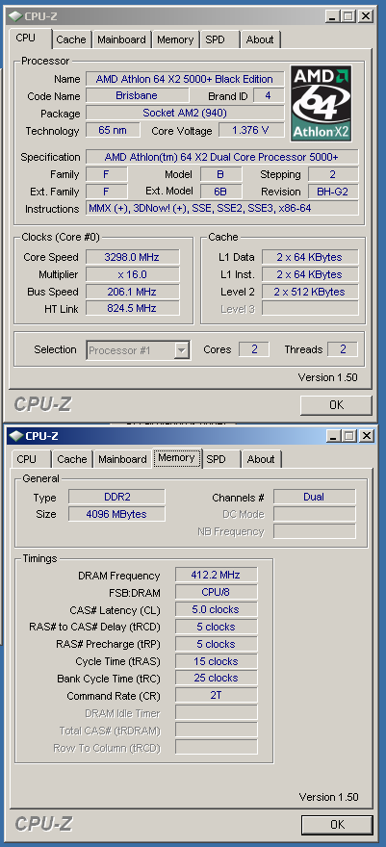Image resolution: width=386 pixels, height=847 pixels.
Task: Click the empty Level 3 cache field
Action: [x=310, y=309]
